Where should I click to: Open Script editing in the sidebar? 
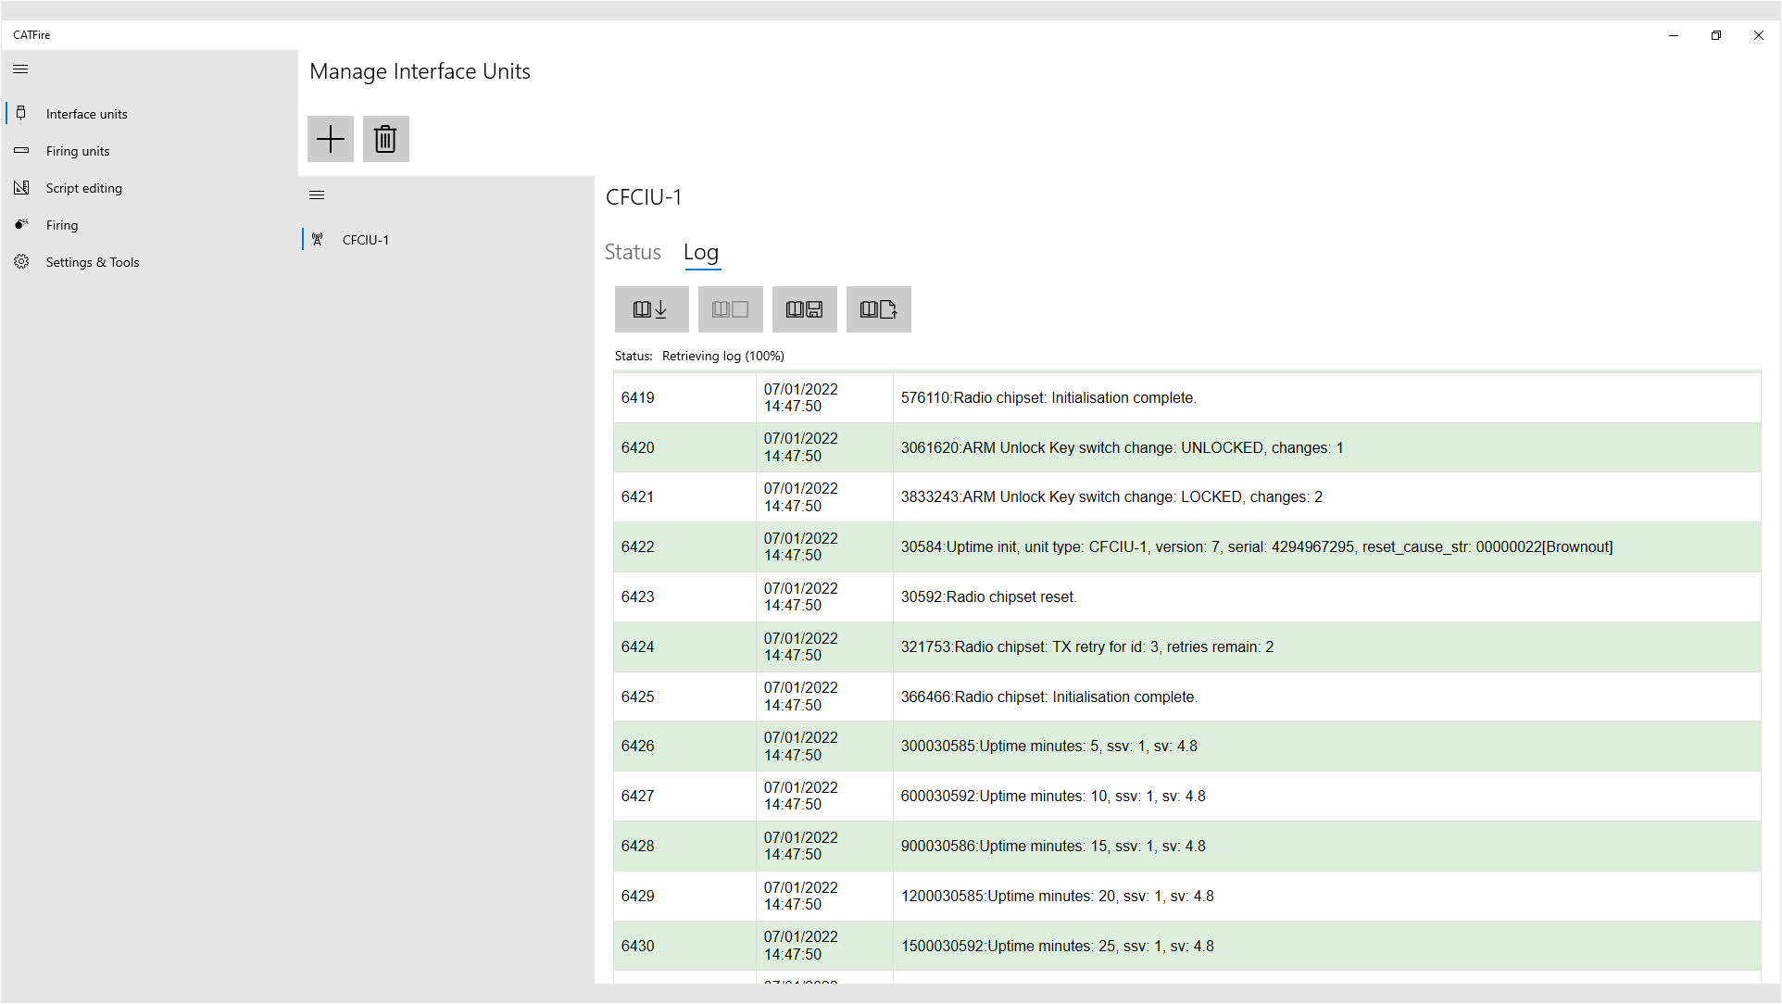[x=84, y=188]
